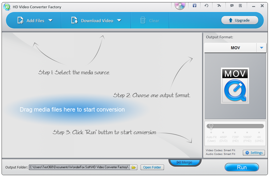
Task: Click the disc icon in title bar
Action: click(180, 5)
